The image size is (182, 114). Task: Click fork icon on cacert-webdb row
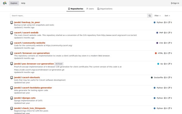[x=169, y=33]
